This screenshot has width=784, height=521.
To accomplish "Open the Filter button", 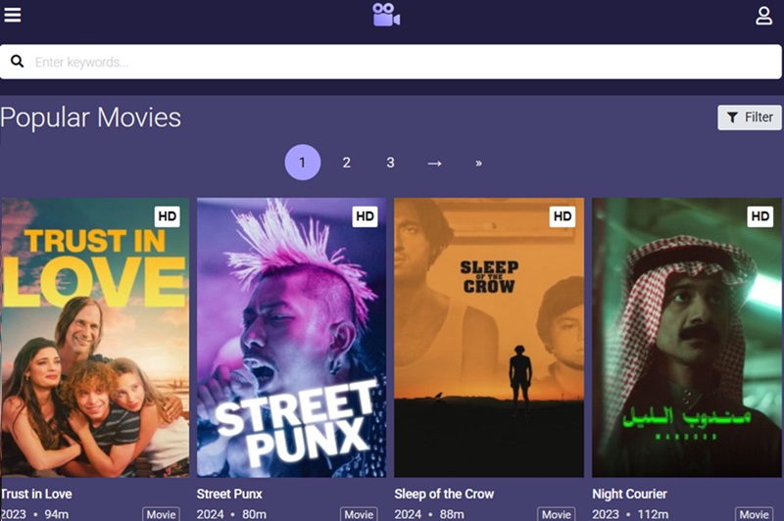I will point(750,118).
